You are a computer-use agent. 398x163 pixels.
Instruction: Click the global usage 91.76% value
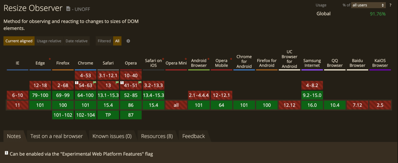[378, 14]
